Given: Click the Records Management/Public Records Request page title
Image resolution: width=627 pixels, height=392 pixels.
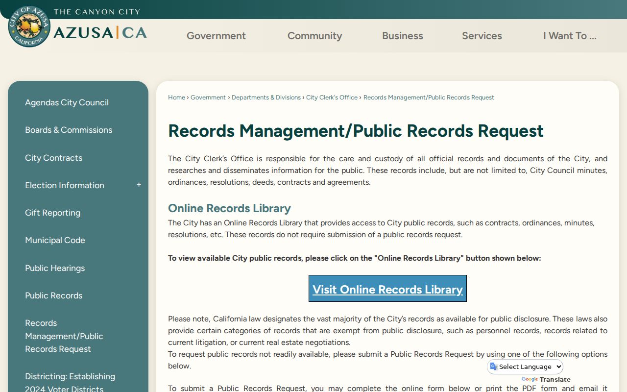Looking at the screenshot, I should click(356, 131).
